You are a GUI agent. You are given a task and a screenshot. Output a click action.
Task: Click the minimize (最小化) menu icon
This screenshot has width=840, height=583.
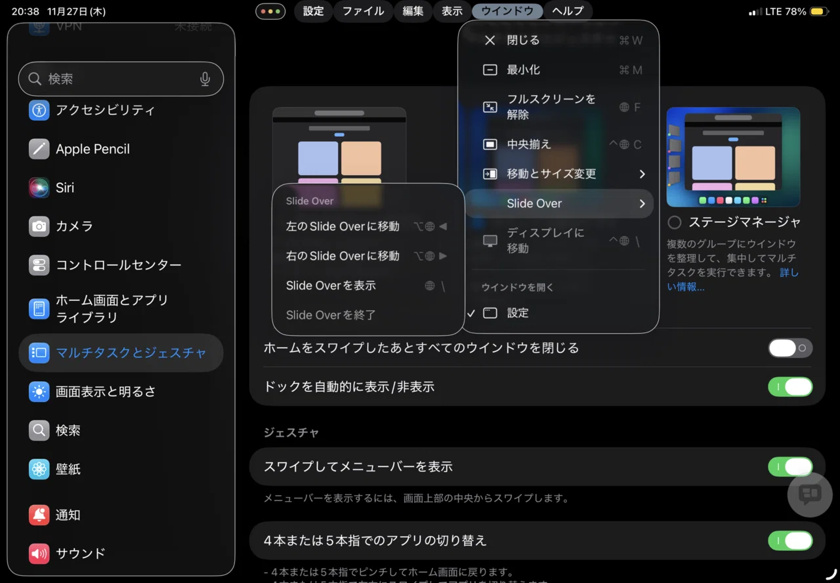coord(490,70)
